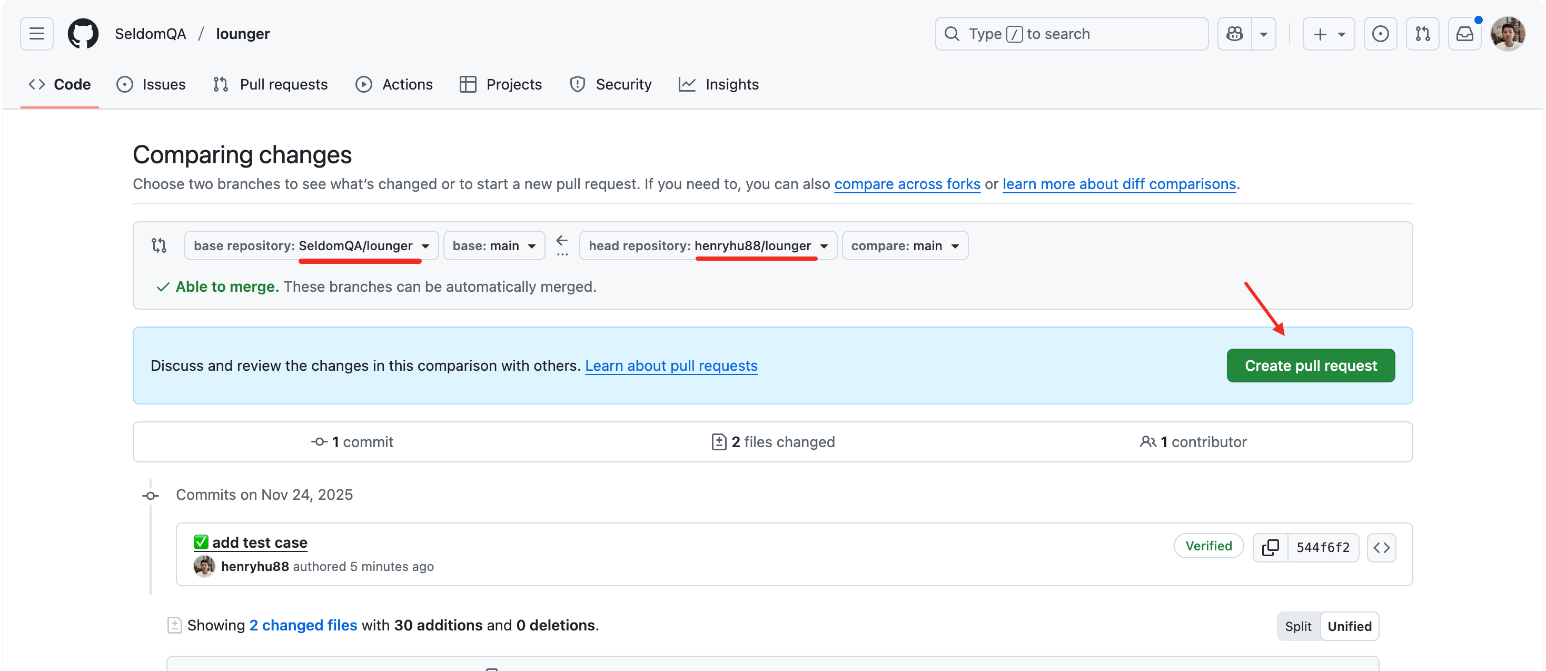Copy commit SHA 544f6f2 to clipboard
The image size is (1546, 671).
pos(1270,547)
